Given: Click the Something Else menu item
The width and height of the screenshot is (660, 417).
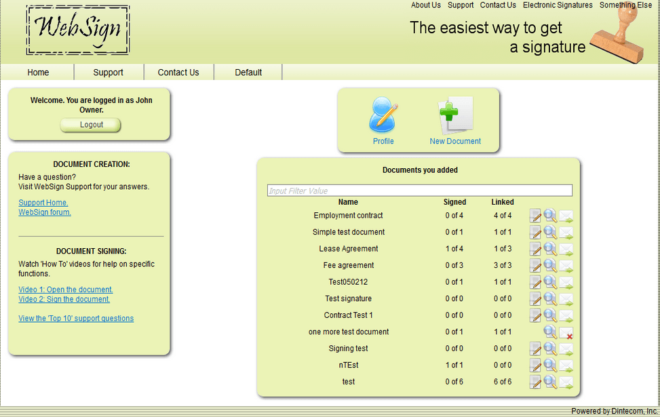Looking at the screenshot, I should (x=624, y=5).
